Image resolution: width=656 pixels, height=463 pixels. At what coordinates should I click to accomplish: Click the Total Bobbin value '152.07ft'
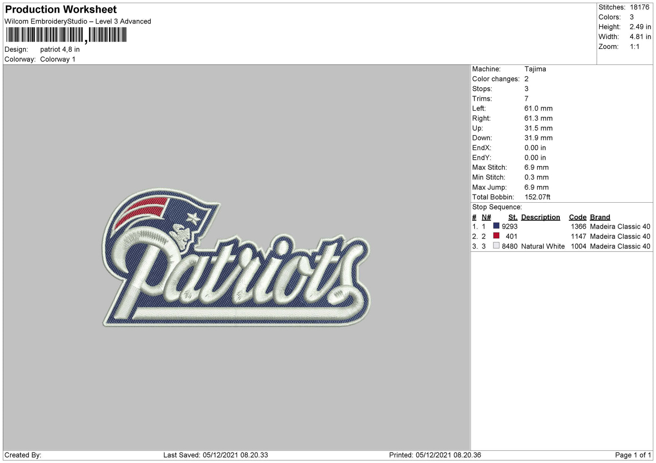click(x=538, y=197)
